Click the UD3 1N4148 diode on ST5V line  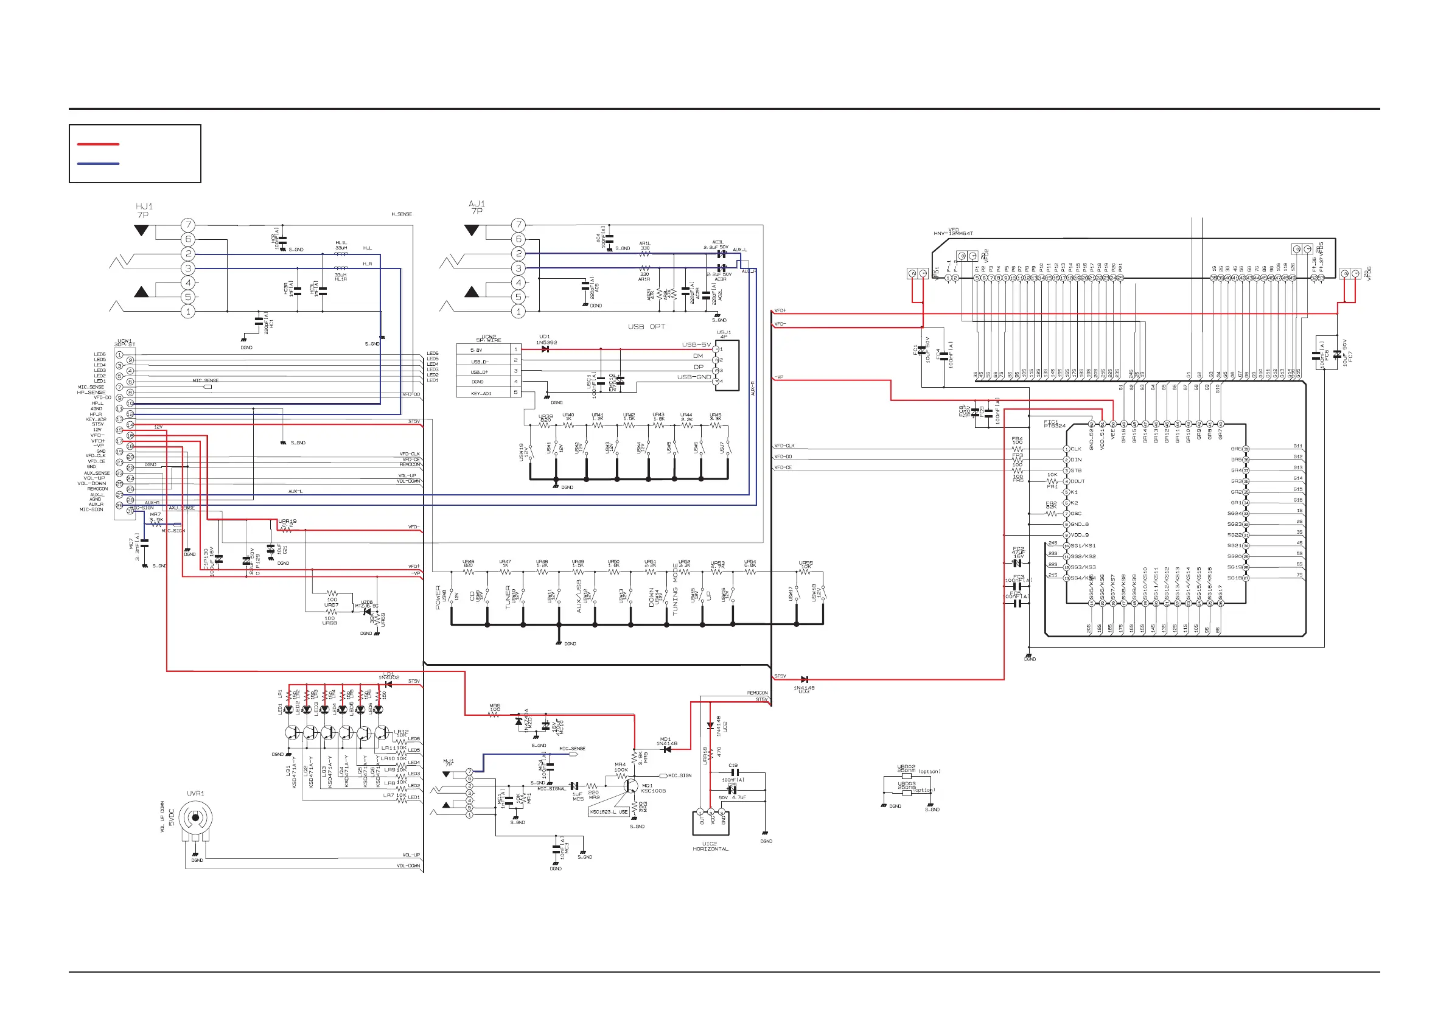[x=804, y=679]
